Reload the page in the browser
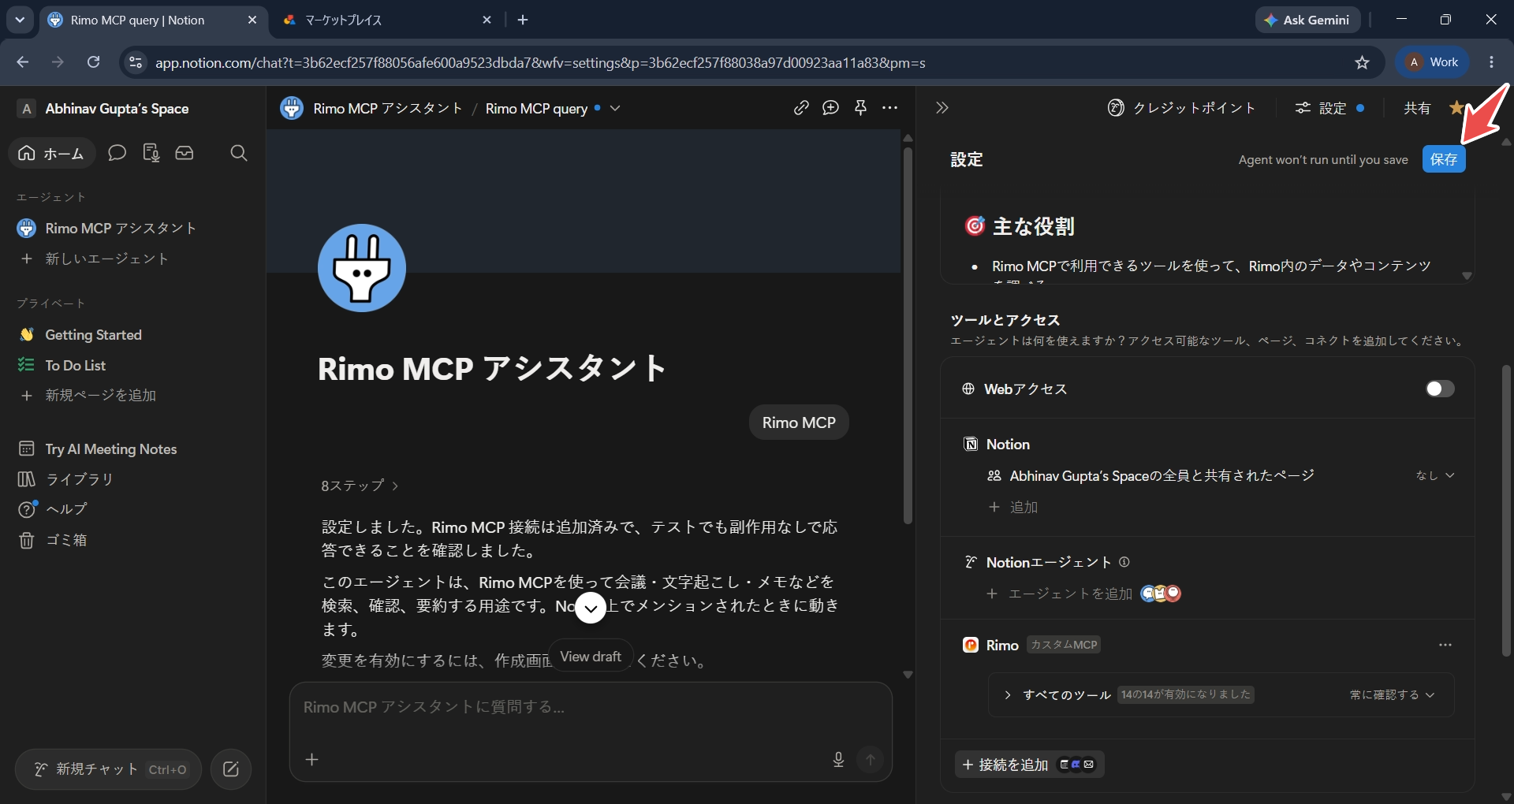The image size is (1514, 804). point(93,62)
